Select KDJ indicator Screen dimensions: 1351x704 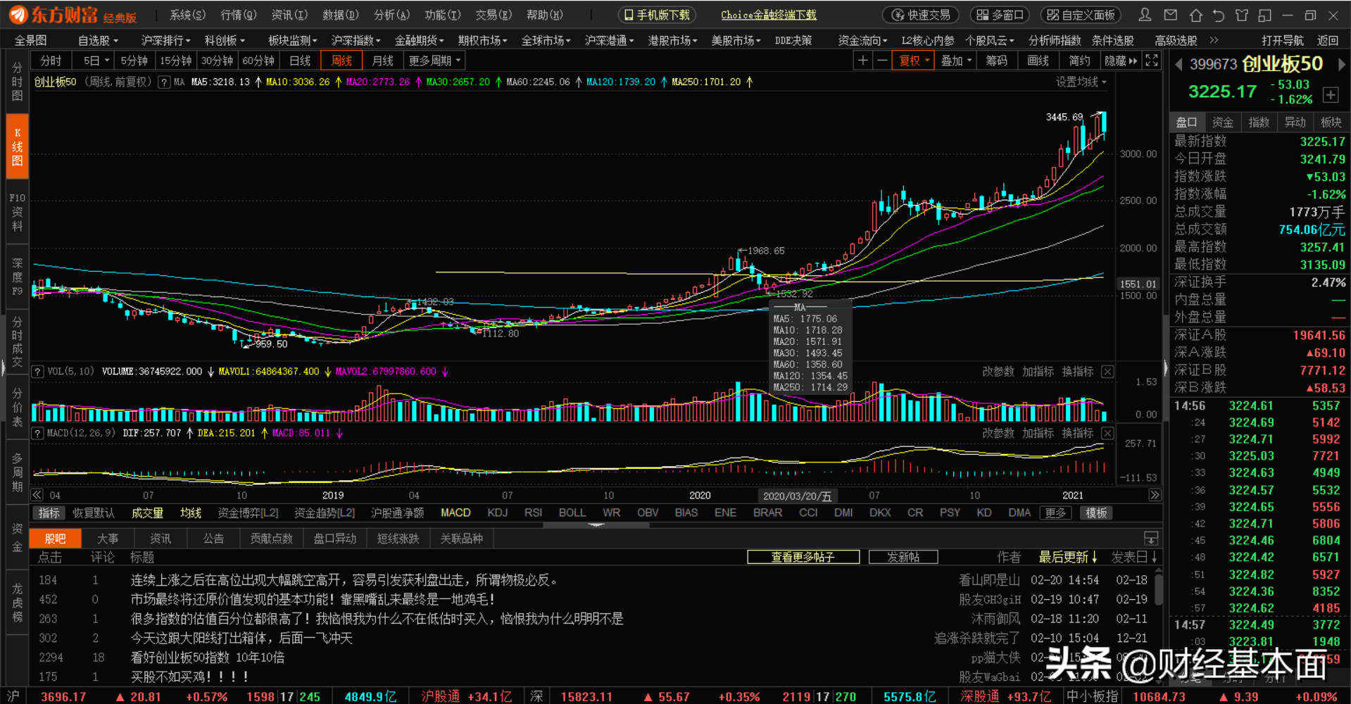[x=498, y=513]
